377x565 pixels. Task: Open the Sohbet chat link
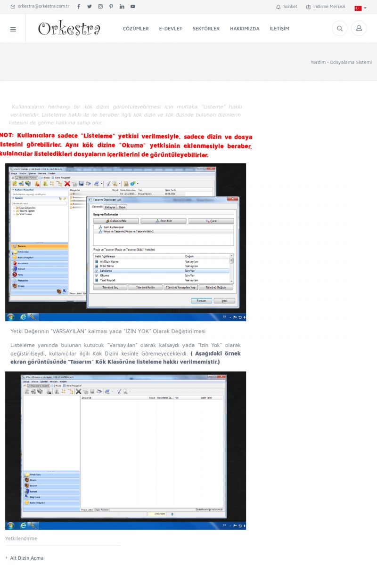[287, 7]
